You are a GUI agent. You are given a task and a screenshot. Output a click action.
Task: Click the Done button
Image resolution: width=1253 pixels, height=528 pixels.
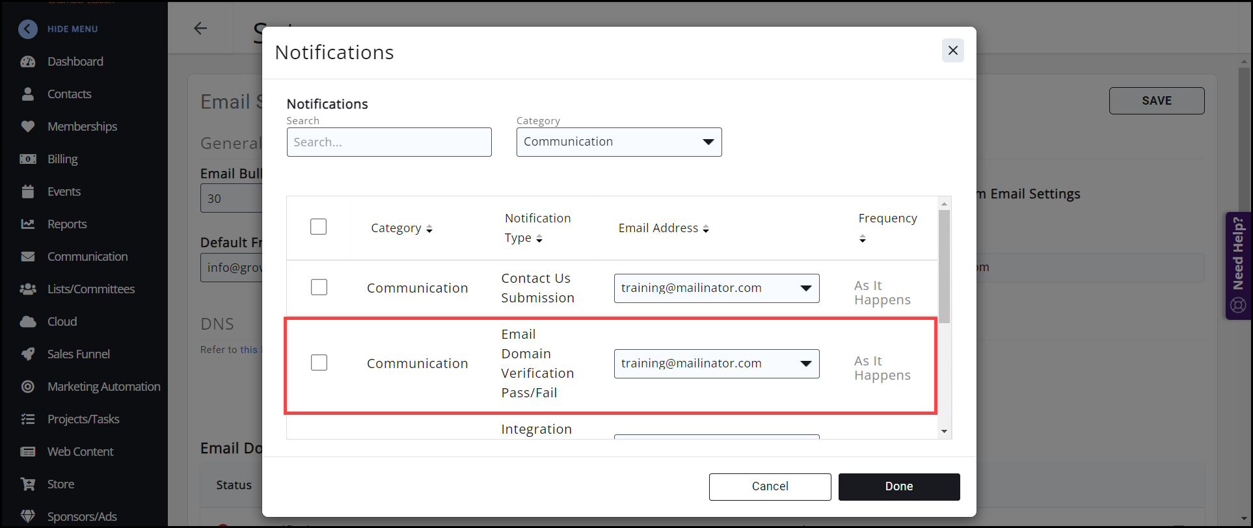[898, 486]
